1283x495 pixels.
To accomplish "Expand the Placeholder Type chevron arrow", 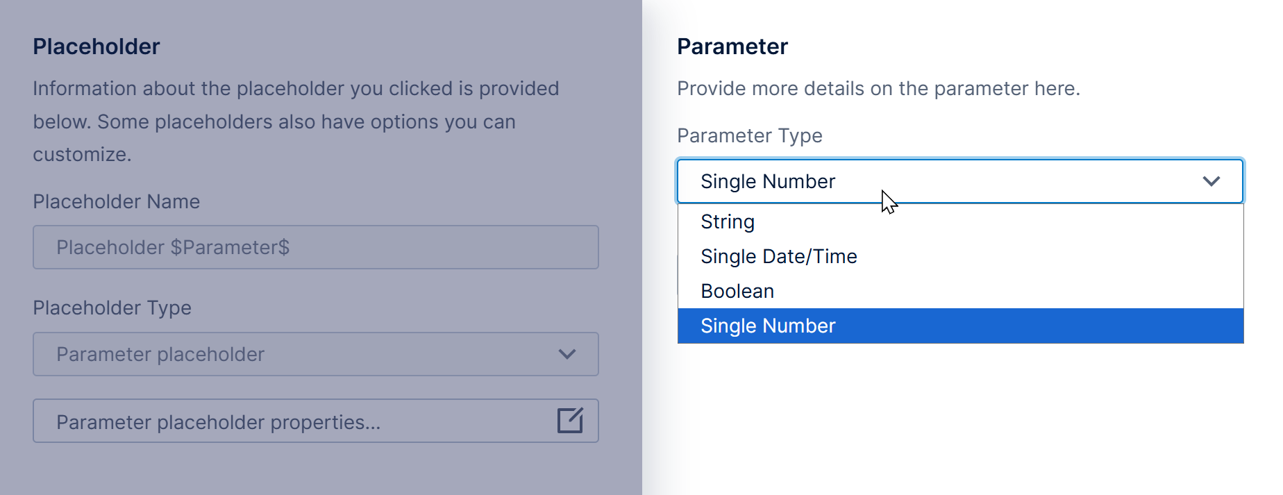I will click(567, 354).
